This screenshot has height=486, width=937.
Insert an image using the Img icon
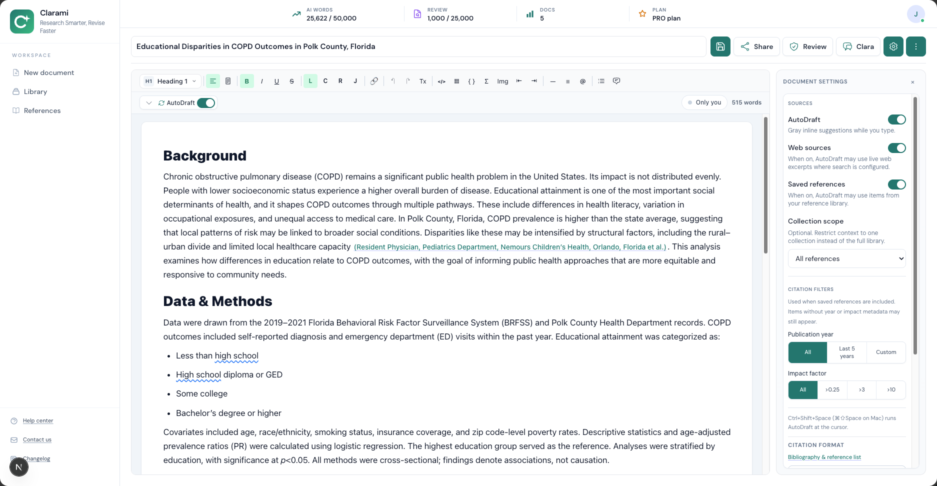point(502,80)
